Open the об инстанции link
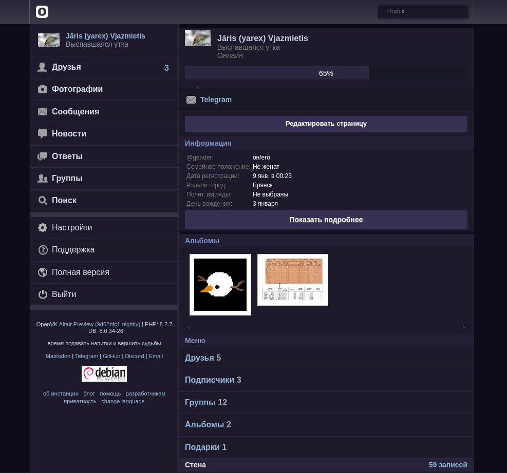The height and width of the screenshot is (473, 507). [x=61, y=393]
